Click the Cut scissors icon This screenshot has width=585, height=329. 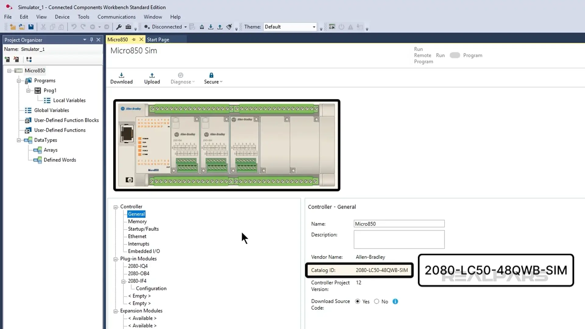click(x=43, y=27)
